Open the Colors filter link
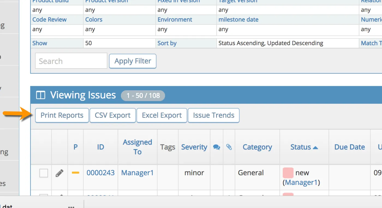Image resolution: width=382 pixels, height=208 pixels. 94,20
